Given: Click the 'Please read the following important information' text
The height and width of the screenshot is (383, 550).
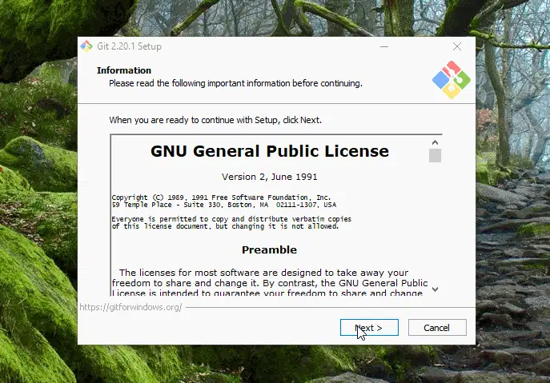Looking at the screenshot, I should 235,83.
